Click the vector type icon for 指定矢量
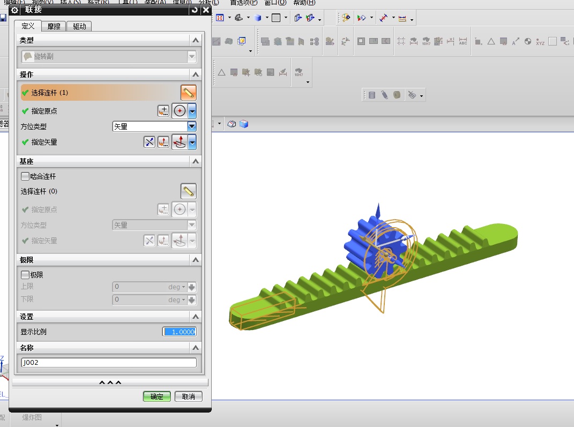The width and height of the screenshot is (574, 427). [x=180, y=142]
